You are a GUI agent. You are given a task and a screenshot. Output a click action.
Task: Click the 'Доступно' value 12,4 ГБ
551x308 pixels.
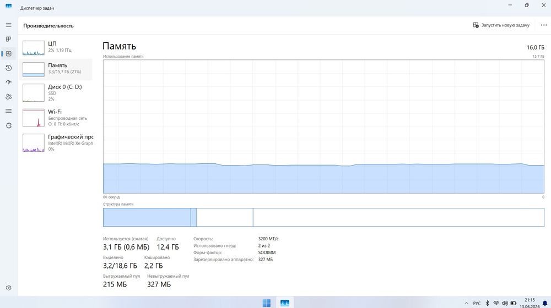[168, 247]
